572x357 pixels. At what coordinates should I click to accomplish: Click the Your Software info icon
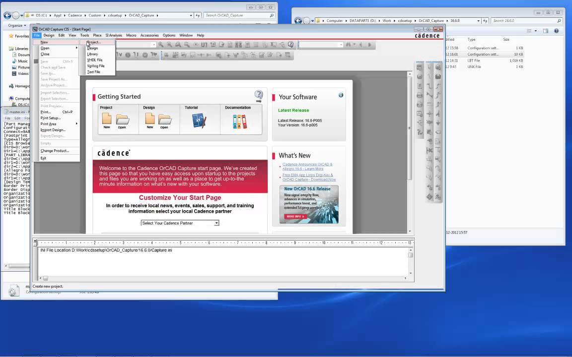(341, 95)
